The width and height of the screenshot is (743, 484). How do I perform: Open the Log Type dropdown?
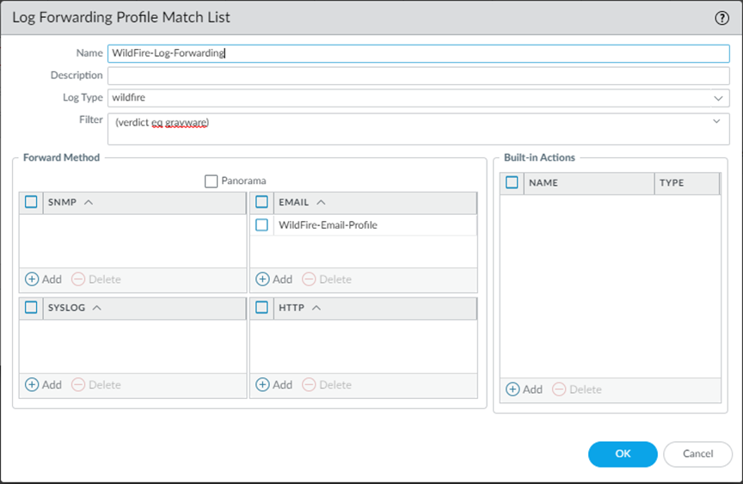719,98
